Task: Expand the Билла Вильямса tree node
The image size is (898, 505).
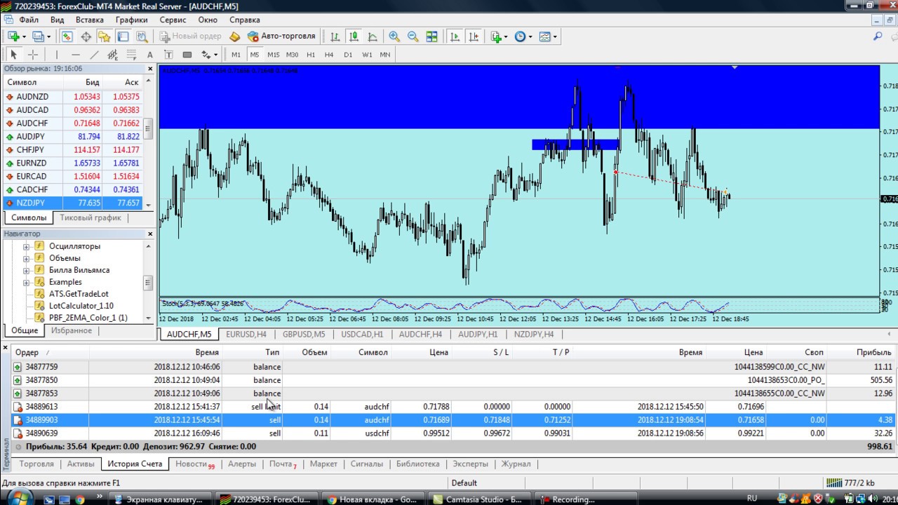Action: pyautogui.click(x=26, y=270)
